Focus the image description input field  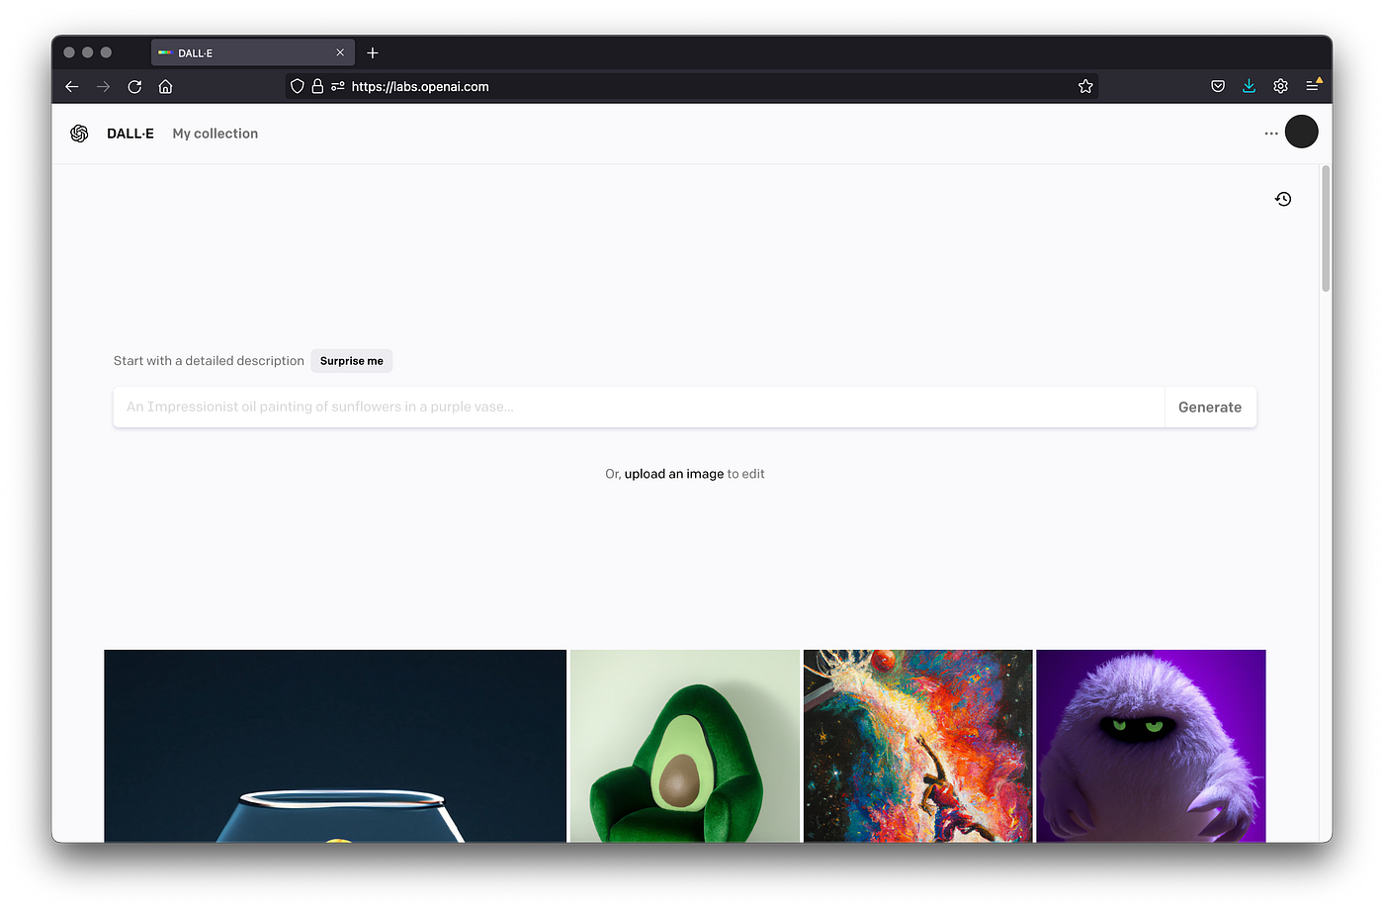point(638,407)
